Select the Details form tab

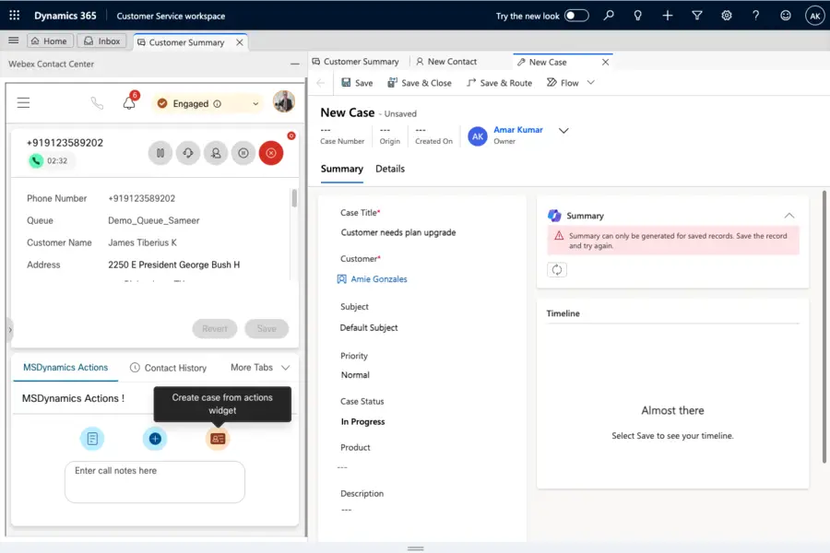390,169
